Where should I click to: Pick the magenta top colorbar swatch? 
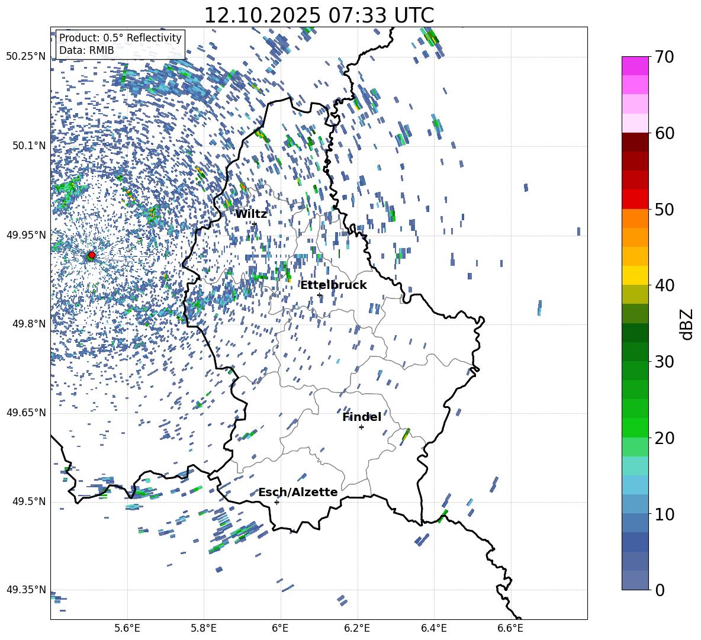(635, 66)
